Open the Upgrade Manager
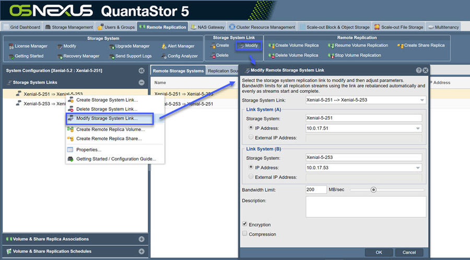 [129, 46]
